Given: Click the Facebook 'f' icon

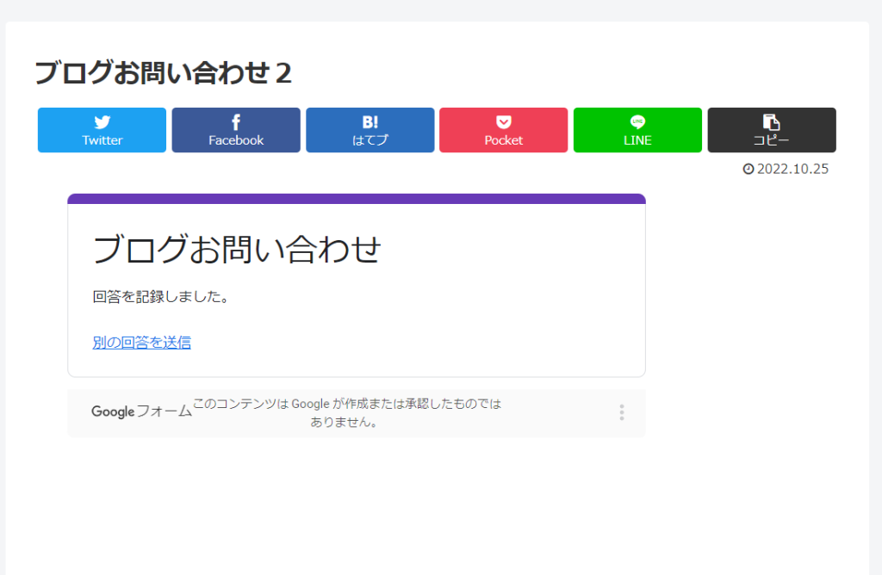Looking at the screenshot, I should click(236, 122).
